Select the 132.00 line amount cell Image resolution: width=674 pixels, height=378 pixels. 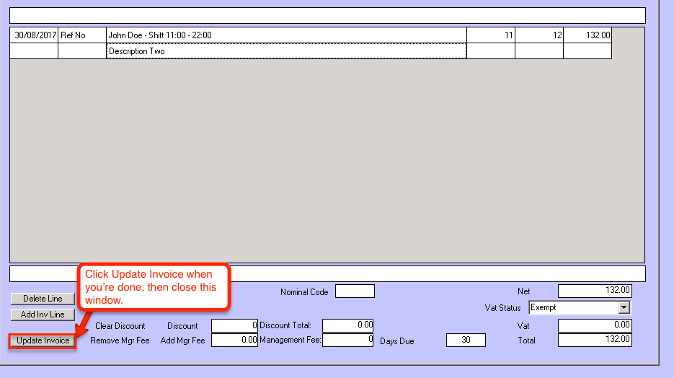587,35
